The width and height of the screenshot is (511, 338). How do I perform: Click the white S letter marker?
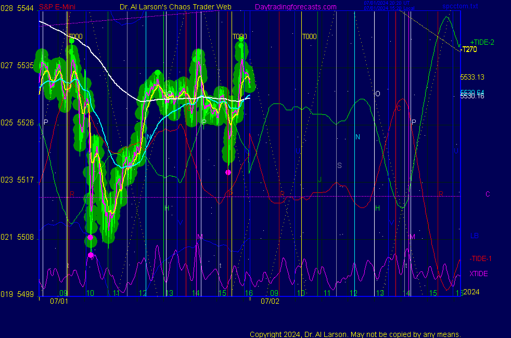click(x=339, y=165)
